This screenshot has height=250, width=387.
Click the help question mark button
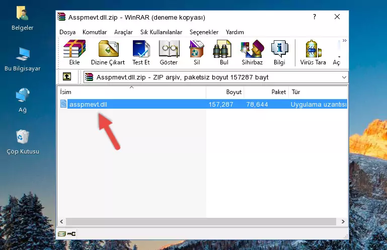[x=314, y=17]
